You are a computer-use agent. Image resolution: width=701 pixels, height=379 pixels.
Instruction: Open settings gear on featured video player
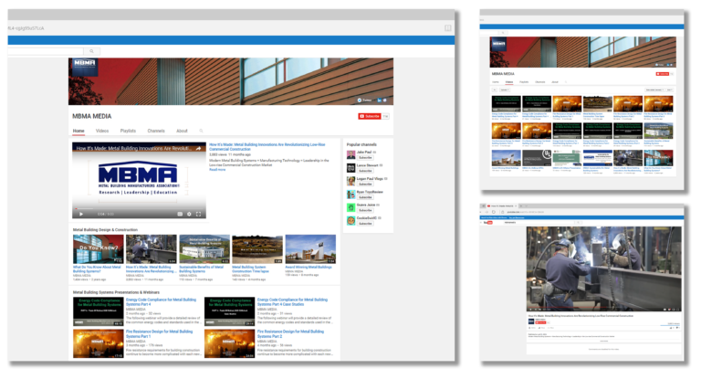[189, 214]
